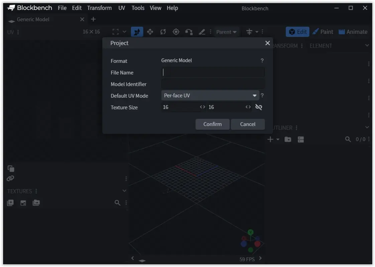Collapse the Textures panel
375x267 pixels.
click(x=124, y=191)
